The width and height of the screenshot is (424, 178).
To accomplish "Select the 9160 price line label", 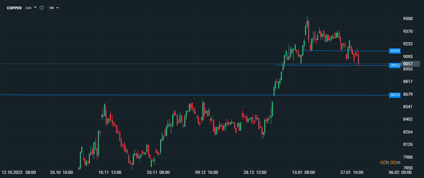I will [395, 51].
